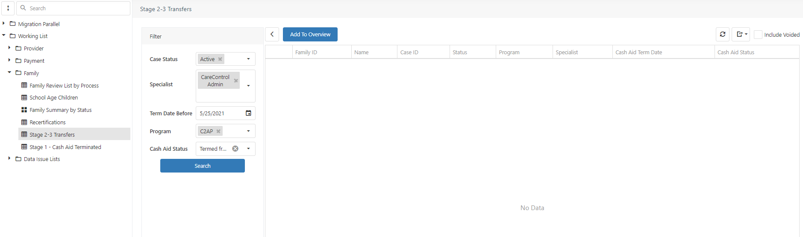Open the export dropdown icon

click(741, 34)
